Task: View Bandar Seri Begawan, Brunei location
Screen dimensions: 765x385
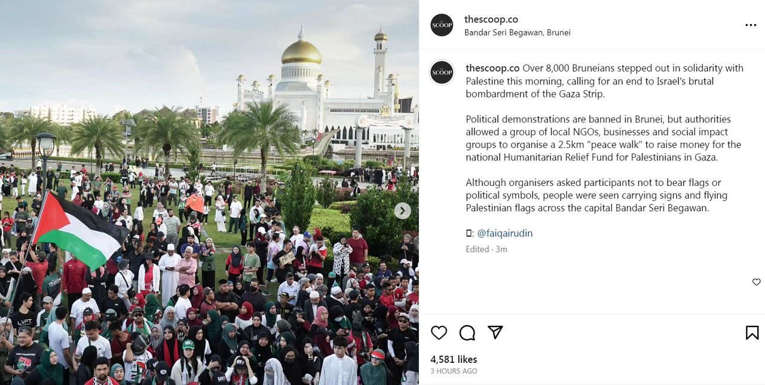Action: point(518,32)
